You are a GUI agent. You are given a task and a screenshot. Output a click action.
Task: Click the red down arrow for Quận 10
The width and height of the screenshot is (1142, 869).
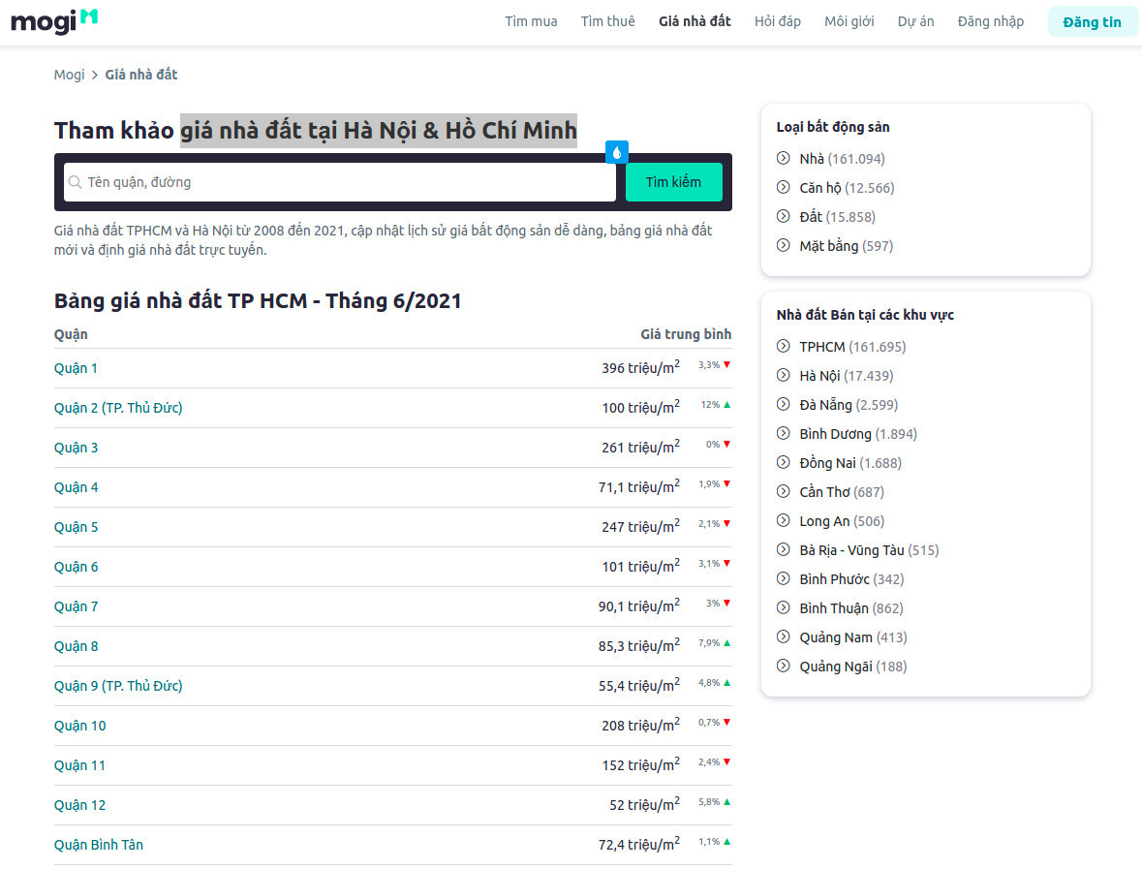(726, 722)
